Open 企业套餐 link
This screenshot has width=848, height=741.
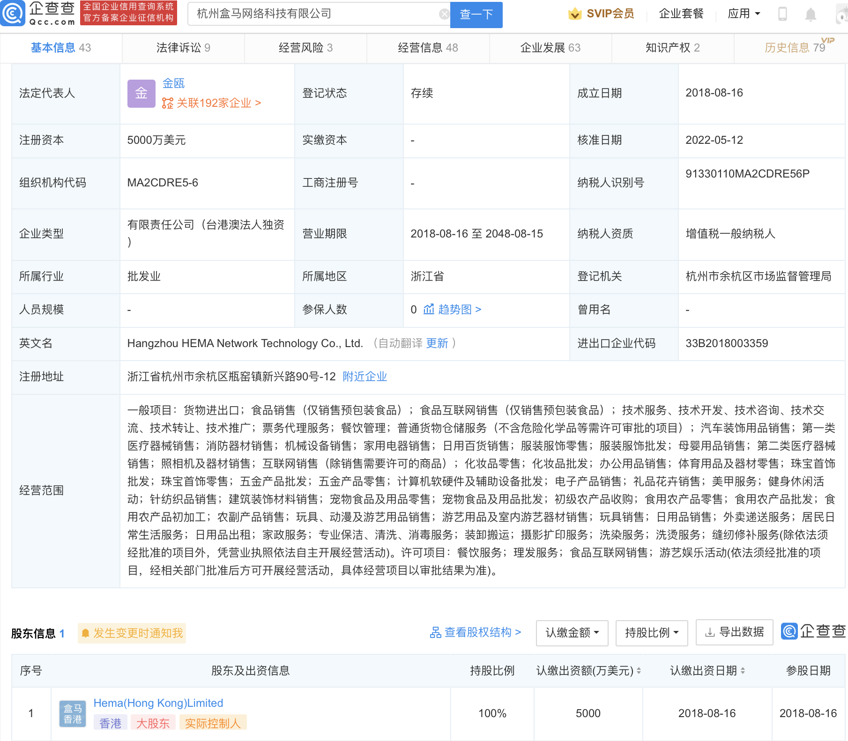coord(681,14)
